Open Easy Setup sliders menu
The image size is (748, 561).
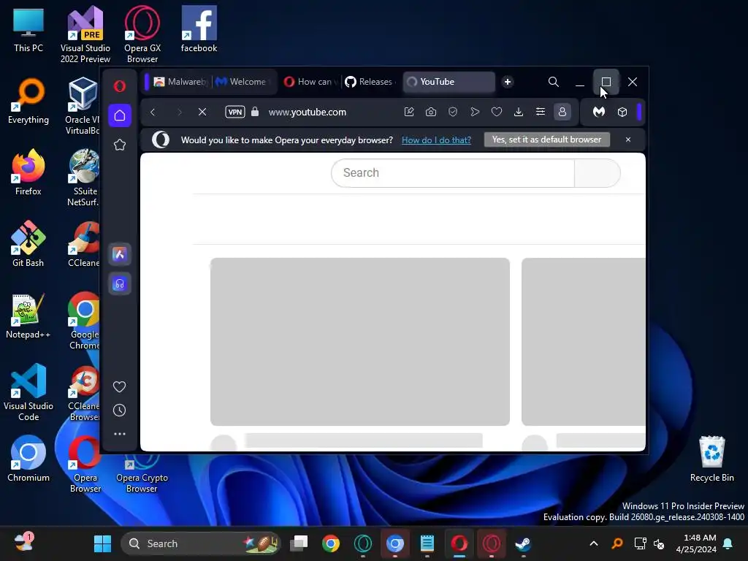coord(541,112)
